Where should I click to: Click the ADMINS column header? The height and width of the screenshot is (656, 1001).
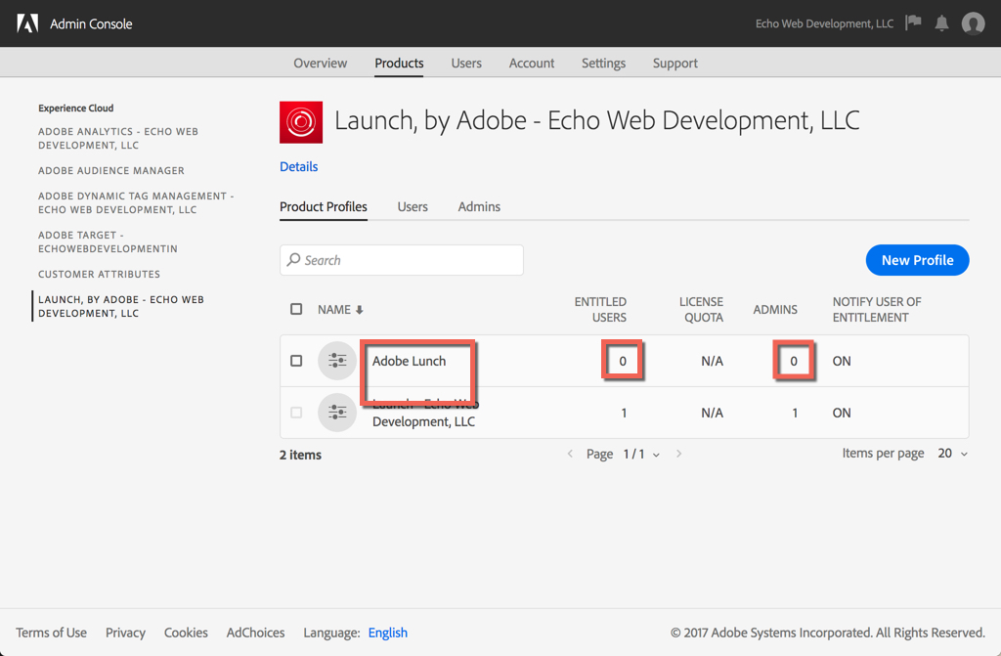pyautogui.click(x=775, y=310)
